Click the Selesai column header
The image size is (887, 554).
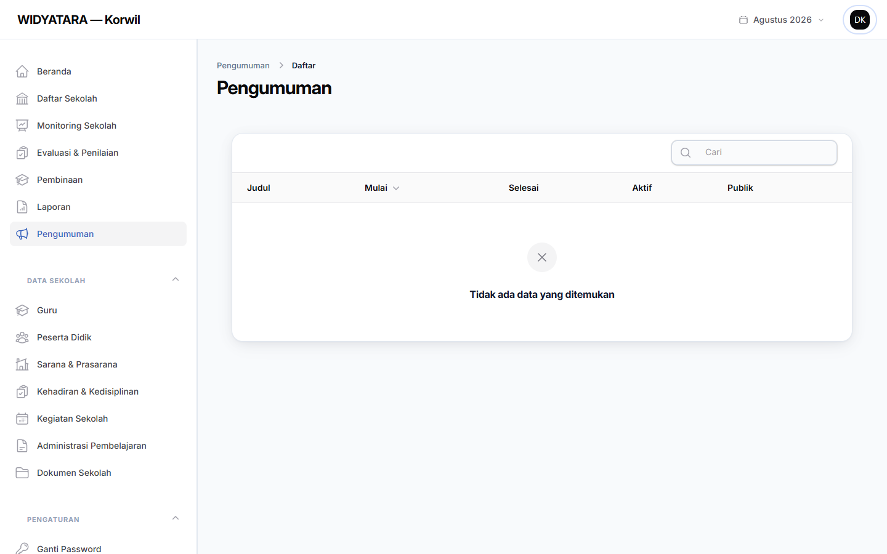click(x=524, y=188)
